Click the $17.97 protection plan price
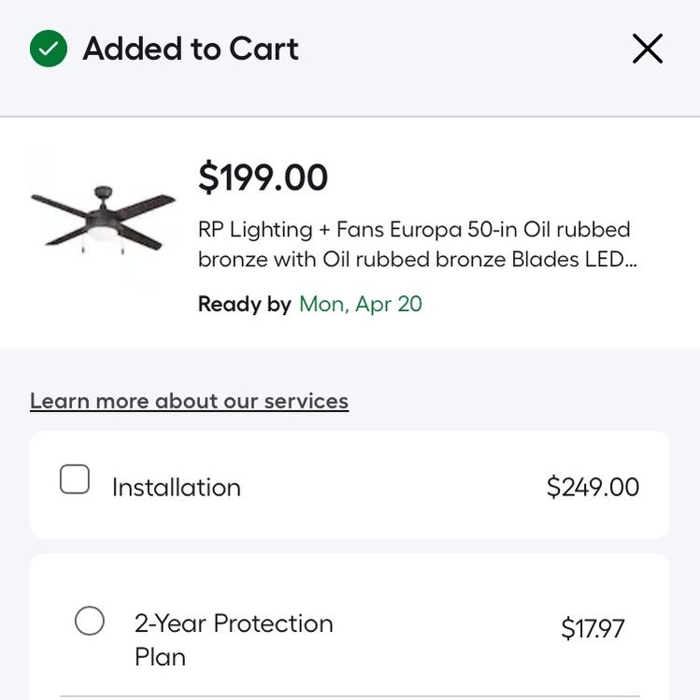 [x=593, y=628]
